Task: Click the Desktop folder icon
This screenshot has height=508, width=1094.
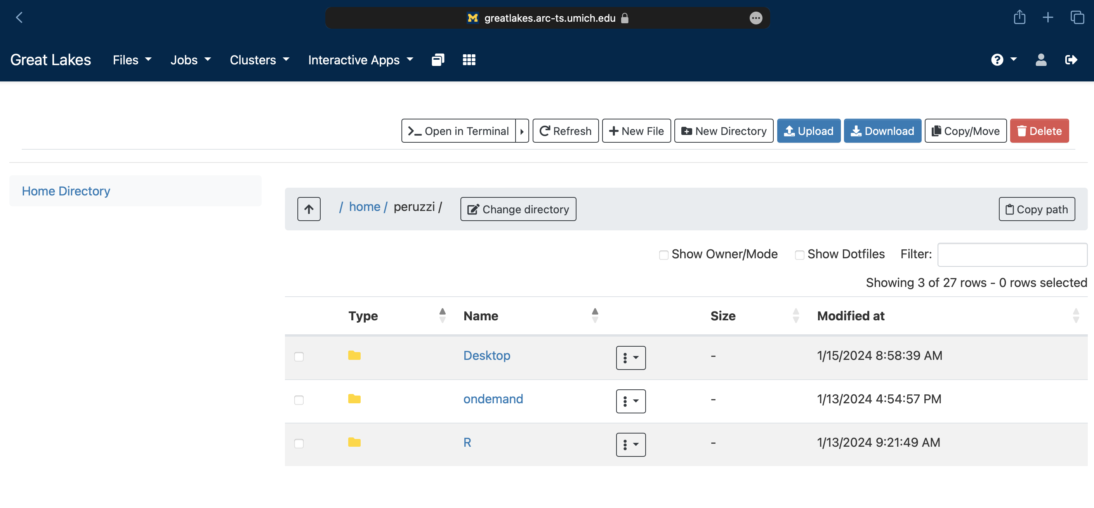Action: point(354,355)
